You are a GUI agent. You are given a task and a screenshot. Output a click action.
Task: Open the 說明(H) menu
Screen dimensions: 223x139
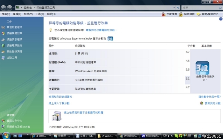(x=51, y=14)
